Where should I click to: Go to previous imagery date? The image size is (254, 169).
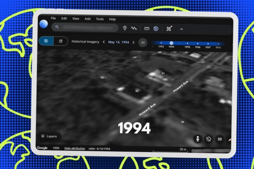click(104, 42)
